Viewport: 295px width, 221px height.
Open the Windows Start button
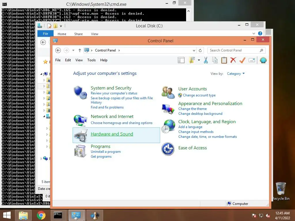click(x=7, y=215)
